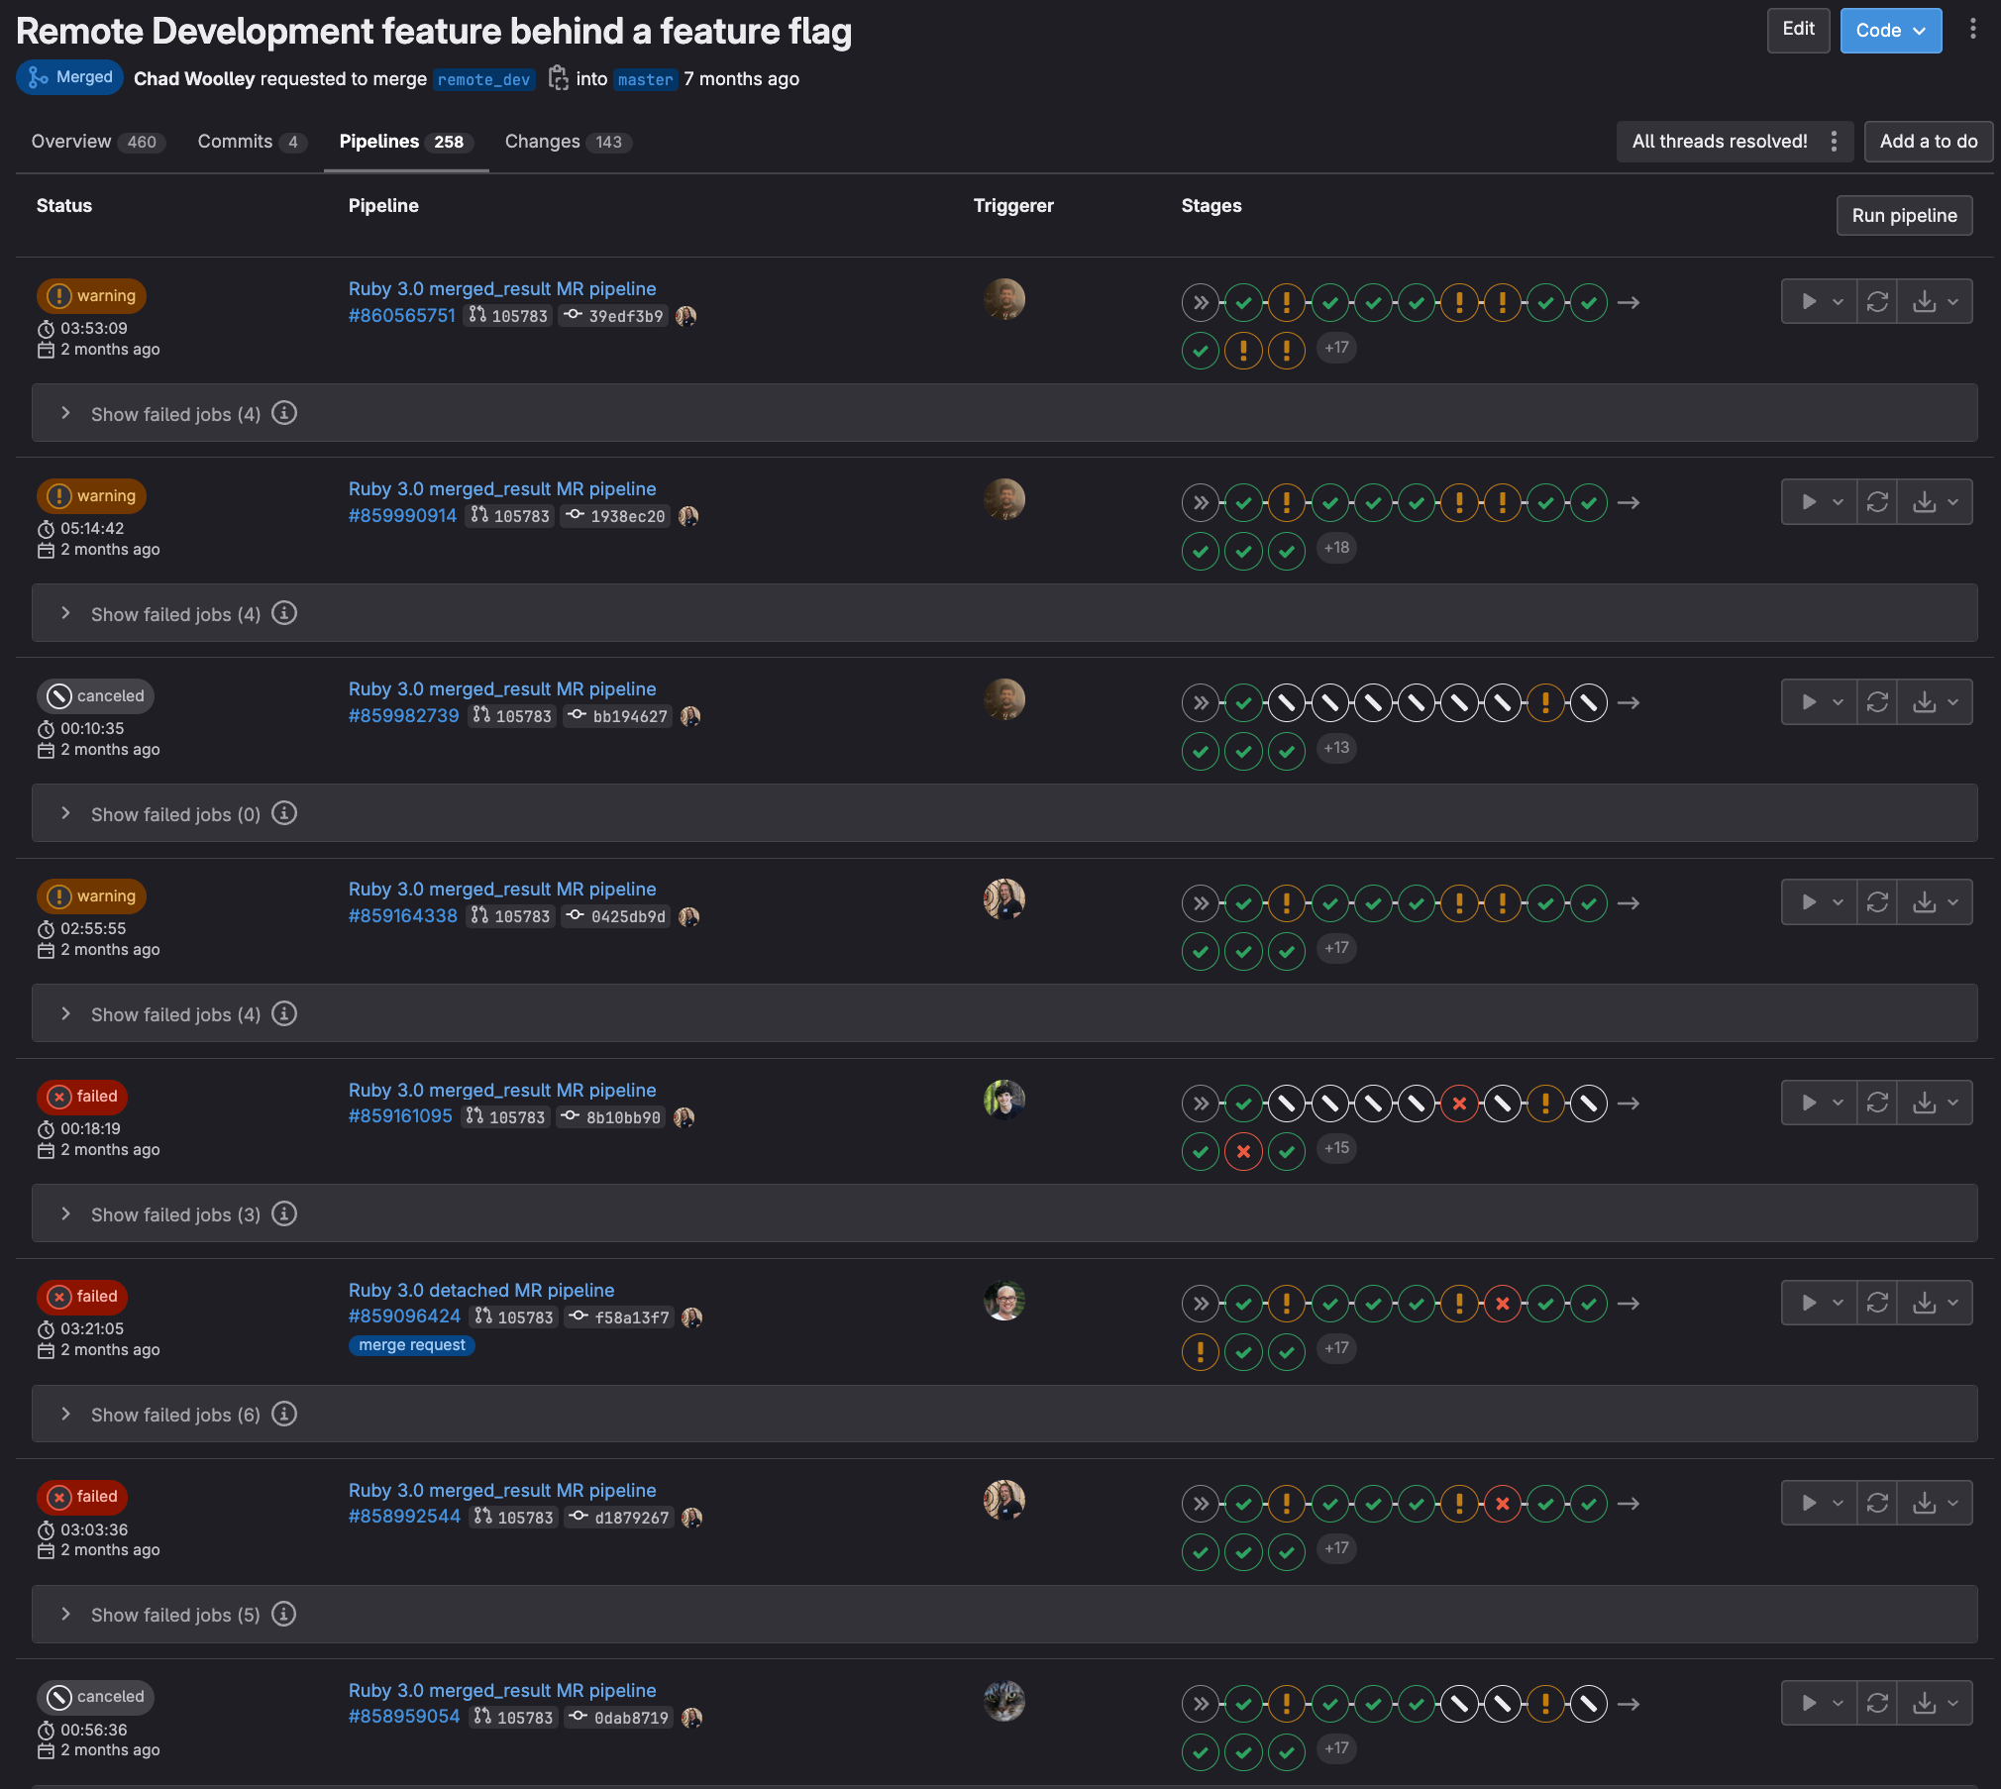This screenshot has height=1789, width=2001.
Task: Click info icon next to failed jobs (6)
Action: click(284, 1414)
